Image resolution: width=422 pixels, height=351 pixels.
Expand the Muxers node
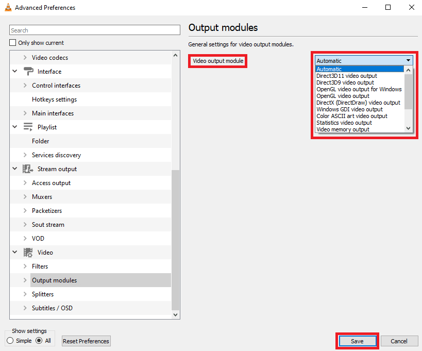click(25, 196)
